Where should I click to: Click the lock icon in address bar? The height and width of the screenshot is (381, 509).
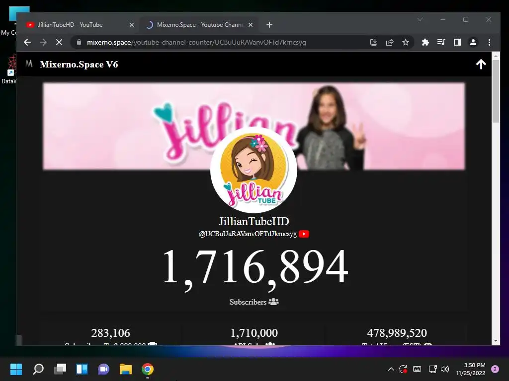tap(79, 42)
